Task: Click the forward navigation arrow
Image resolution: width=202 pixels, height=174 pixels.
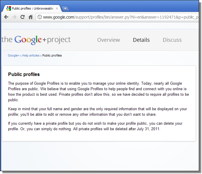Action: (x=15, y=17)
